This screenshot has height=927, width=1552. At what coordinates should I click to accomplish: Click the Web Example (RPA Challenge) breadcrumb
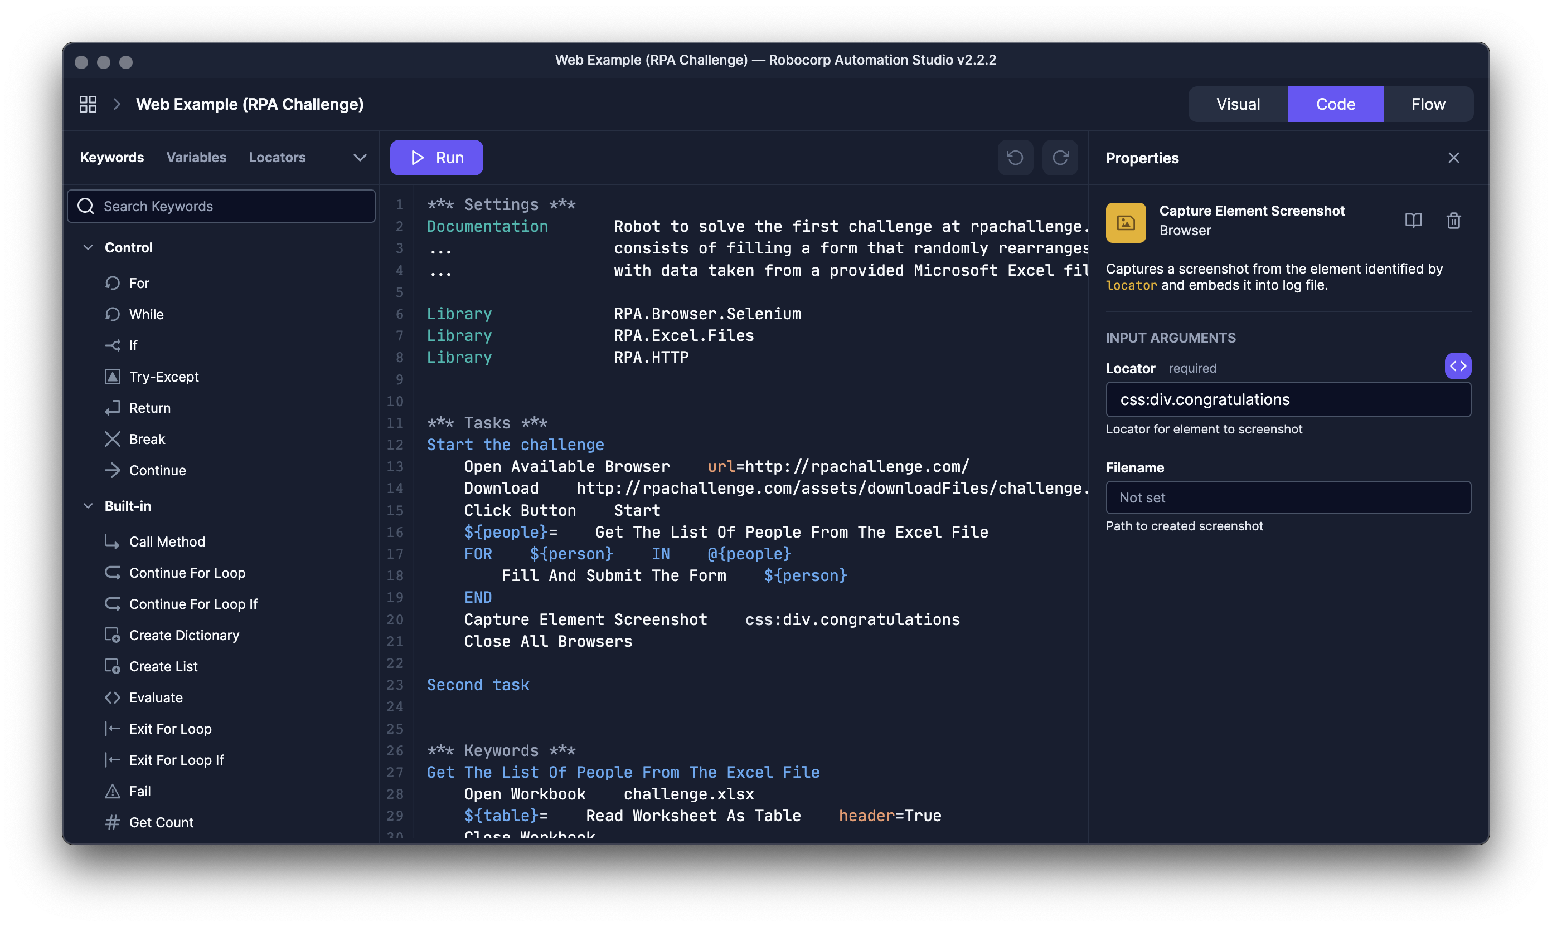[x=250, y=104]
